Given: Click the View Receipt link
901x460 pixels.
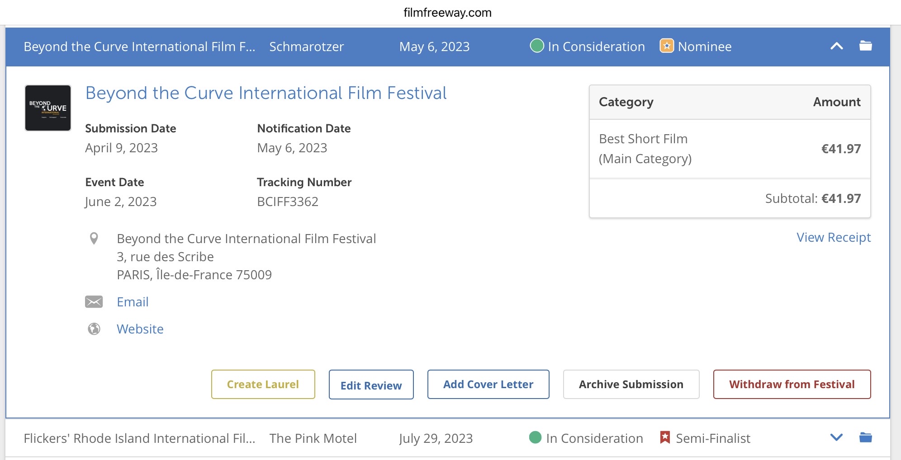Looking at the screenshot, I should point(833,238).
